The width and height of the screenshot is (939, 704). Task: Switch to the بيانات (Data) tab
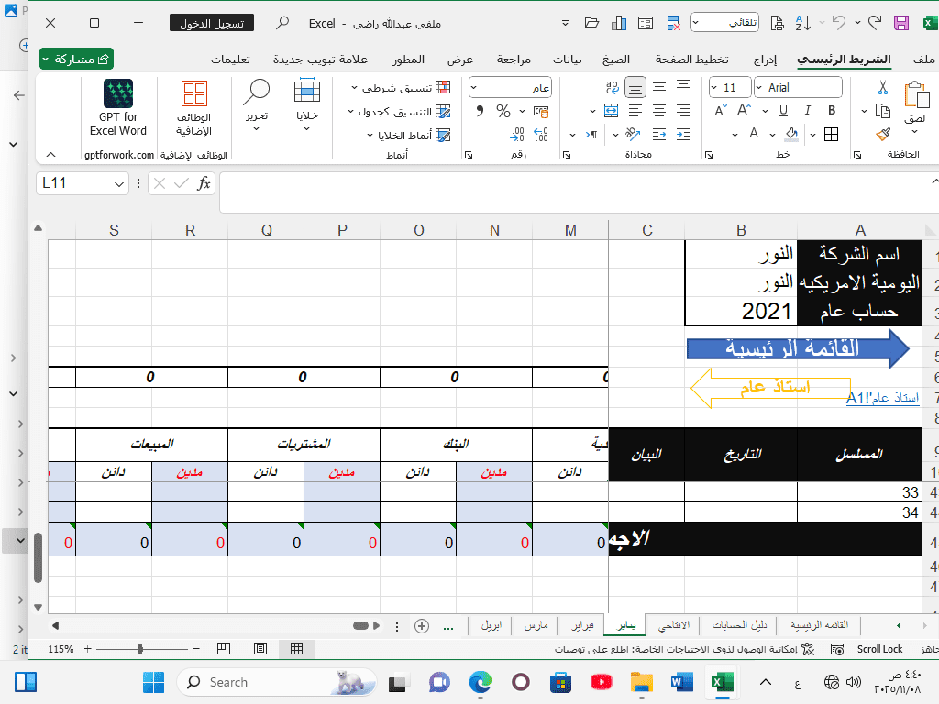pyautogui.click(x=567, y=60)
